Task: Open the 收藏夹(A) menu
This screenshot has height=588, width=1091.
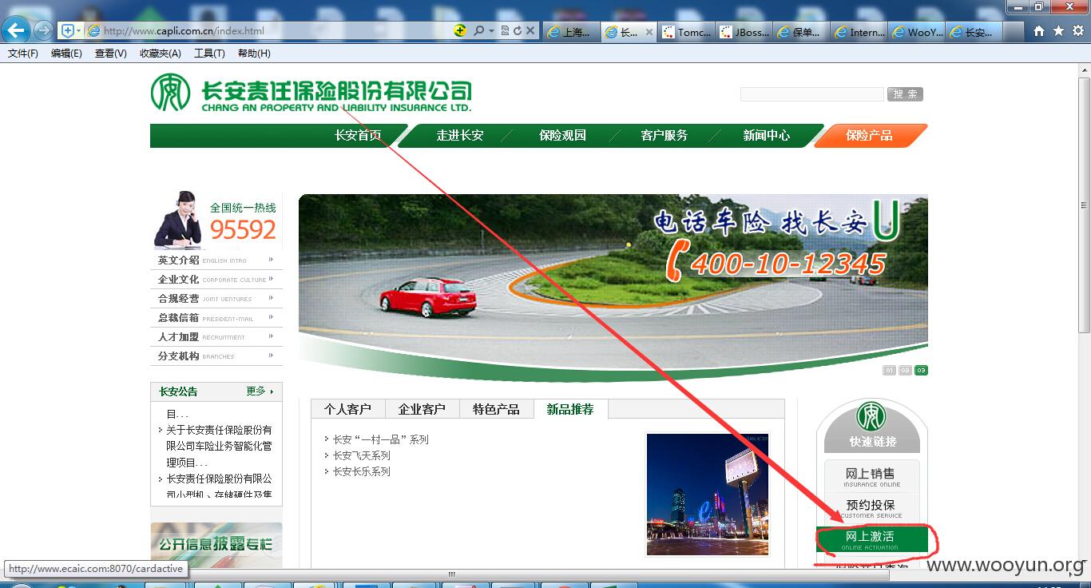Action: (x=160, y=54)
